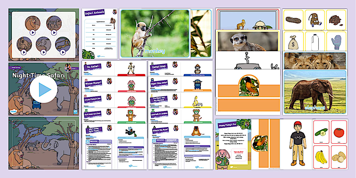Play the monkey sound clip
This screenshot has width=356, height=178.
[23, 52]
